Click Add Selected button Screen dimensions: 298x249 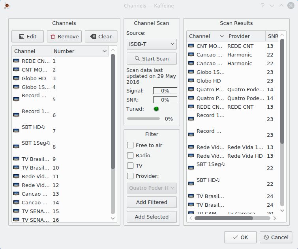tap(152, 217)
